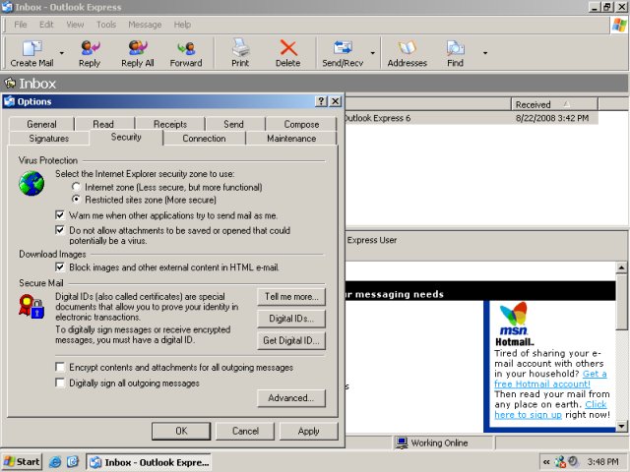Click preview pane scroll down arrow
This screenshot has height=472, width=630.
pyautogui.click(x=621, y=426)
